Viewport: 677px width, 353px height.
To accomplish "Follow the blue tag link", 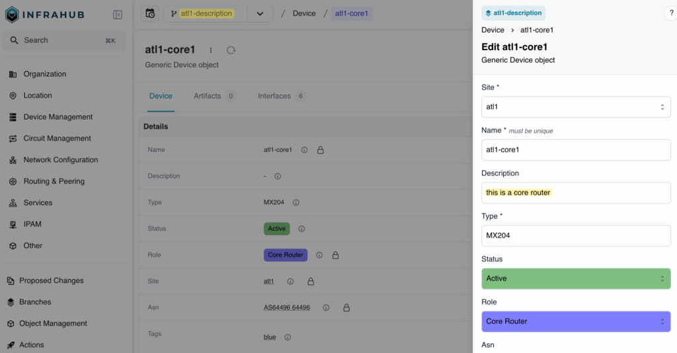I will pos(270,337).
